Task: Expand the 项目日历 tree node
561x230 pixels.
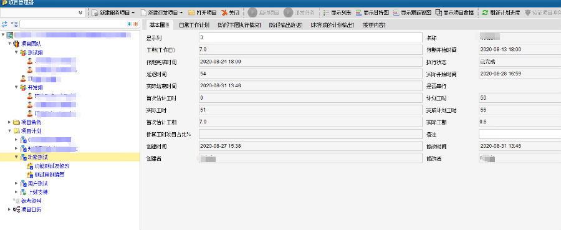Action: point(9,209)
